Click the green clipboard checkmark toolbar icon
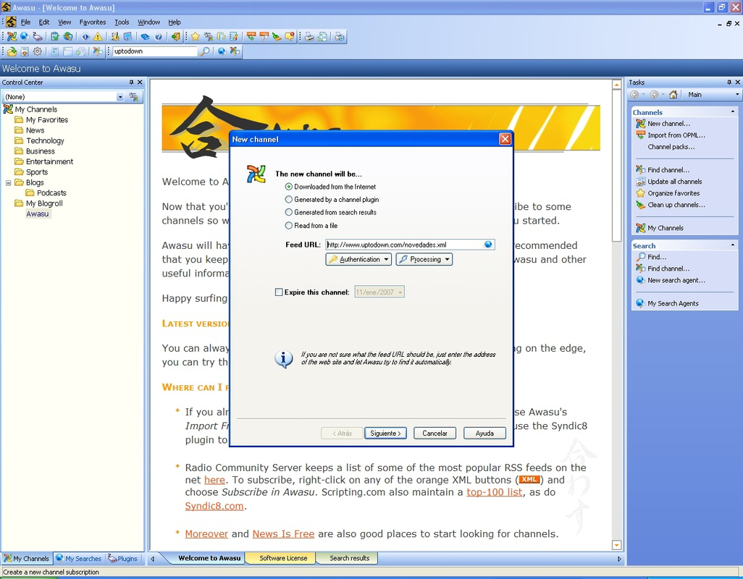The image size is (743, 579). click(55, 36)
